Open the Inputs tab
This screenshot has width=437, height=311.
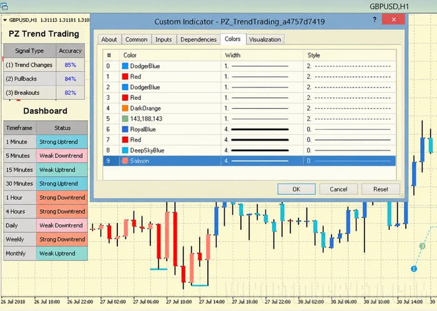pos(164,39)
